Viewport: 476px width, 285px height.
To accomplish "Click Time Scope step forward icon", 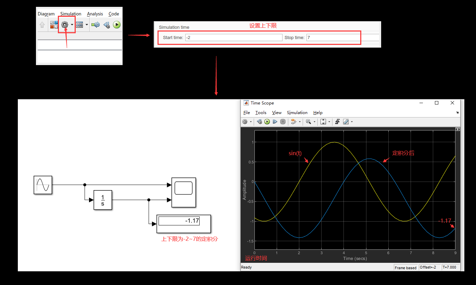I will (x=275, y=122).
